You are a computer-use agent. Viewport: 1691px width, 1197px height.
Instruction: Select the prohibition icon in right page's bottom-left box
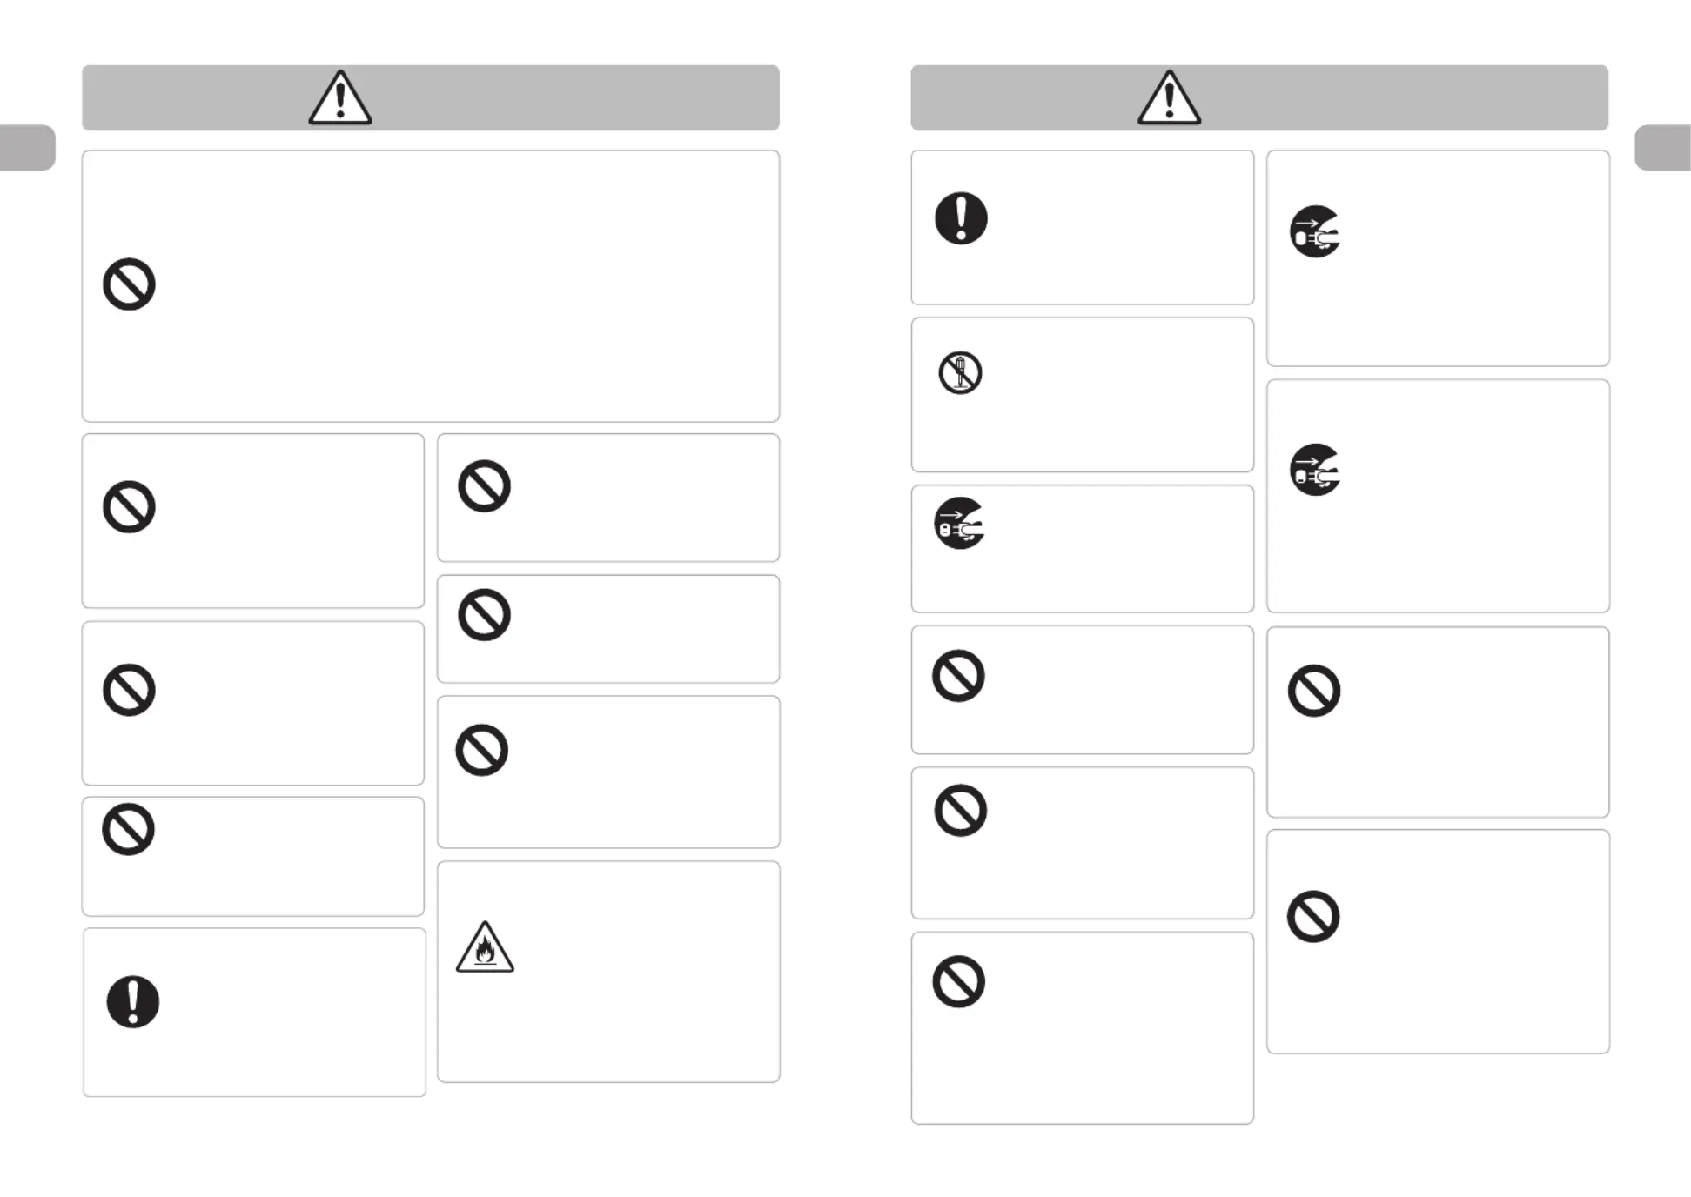click(x=958, y=982)
